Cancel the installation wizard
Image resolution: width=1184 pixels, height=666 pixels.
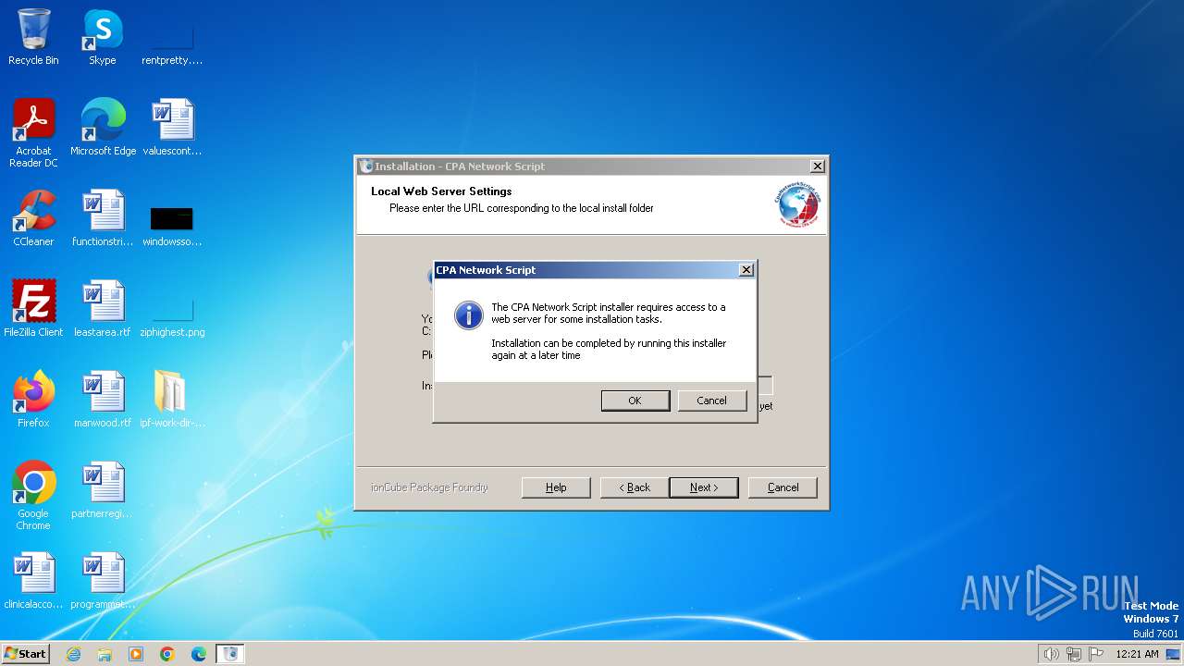tap(783, 487)
